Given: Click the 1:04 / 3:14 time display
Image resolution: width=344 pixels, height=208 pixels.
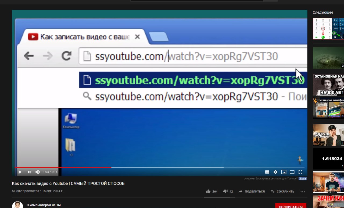Looking at the screenshot, I should coord(50,172).
